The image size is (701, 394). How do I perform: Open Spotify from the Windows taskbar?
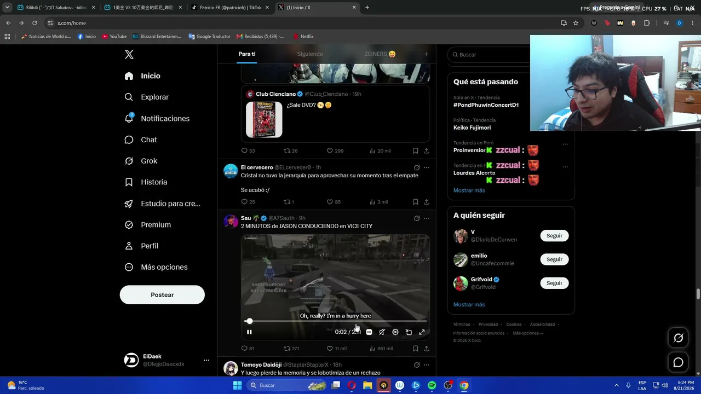pos(432,385)
